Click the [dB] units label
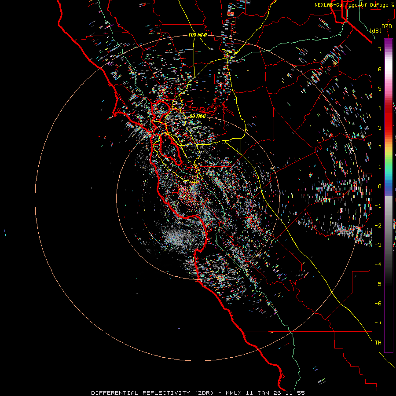The height and width of the screenshot is (396, 396). tap(376, 30)
